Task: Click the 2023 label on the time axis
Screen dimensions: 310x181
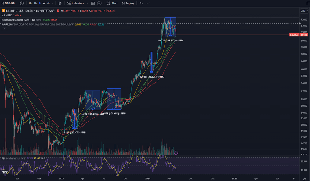Action: (x=61, y=179)
